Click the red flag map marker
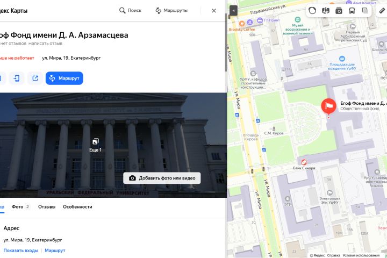The width and height of the screenshot is (387, 258). point(328,106)
